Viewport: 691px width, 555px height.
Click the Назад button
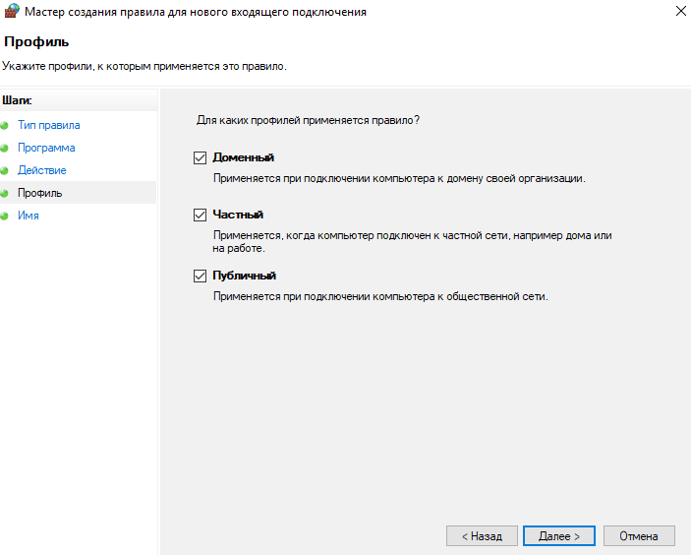pos(482,536)
